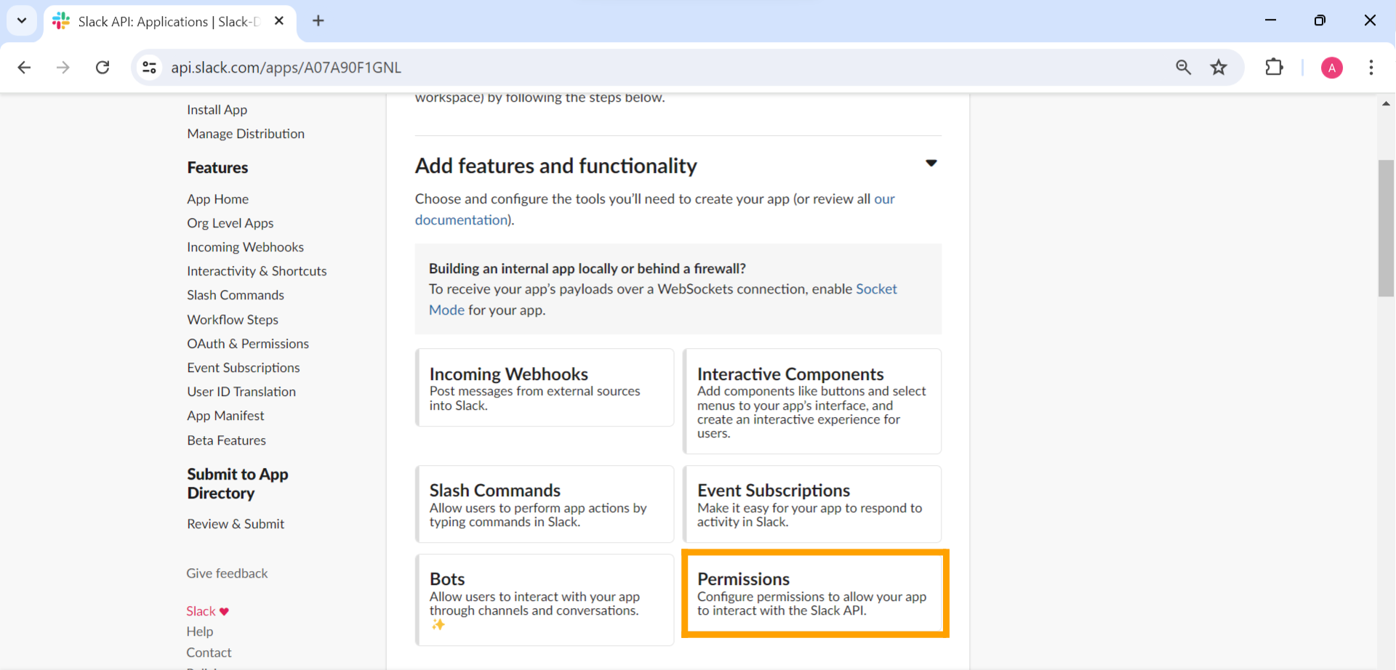Open the Incoming Webhooks feature card
Viewport: 1396px width, 670px height.
coord(544,387)
